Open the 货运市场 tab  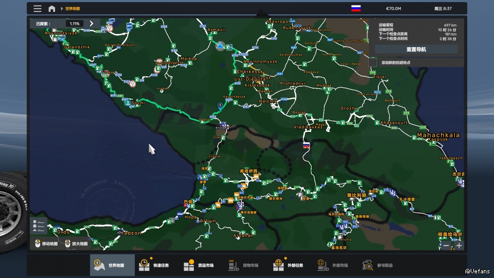(x=199, y=265)
